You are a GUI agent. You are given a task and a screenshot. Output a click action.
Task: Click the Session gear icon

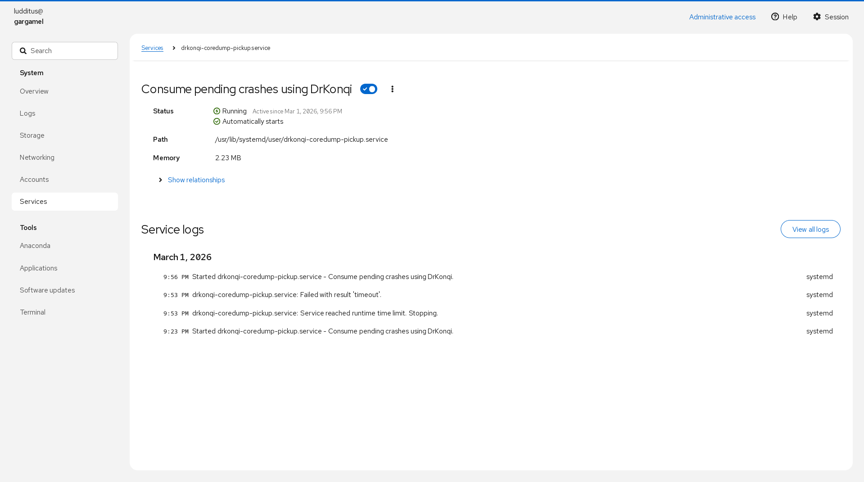tap(817, 17)
